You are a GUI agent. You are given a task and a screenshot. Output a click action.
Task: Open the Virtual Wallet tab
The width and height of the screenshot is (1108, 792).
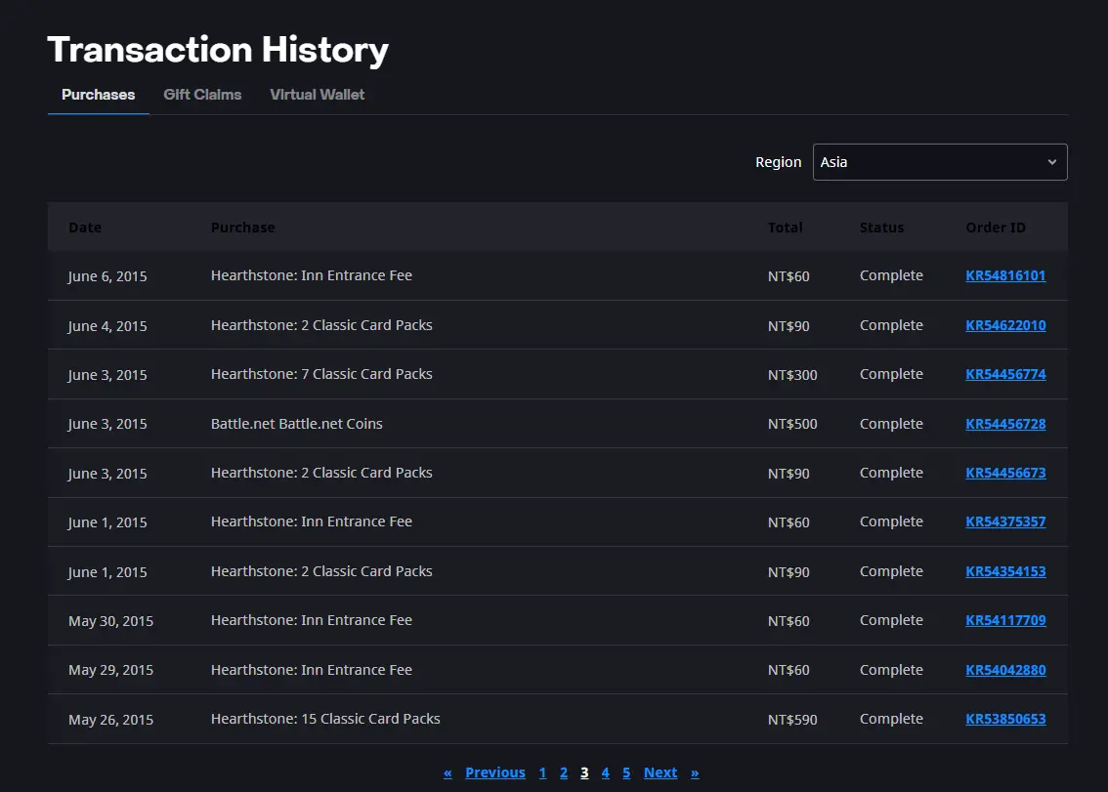point(317,95)
